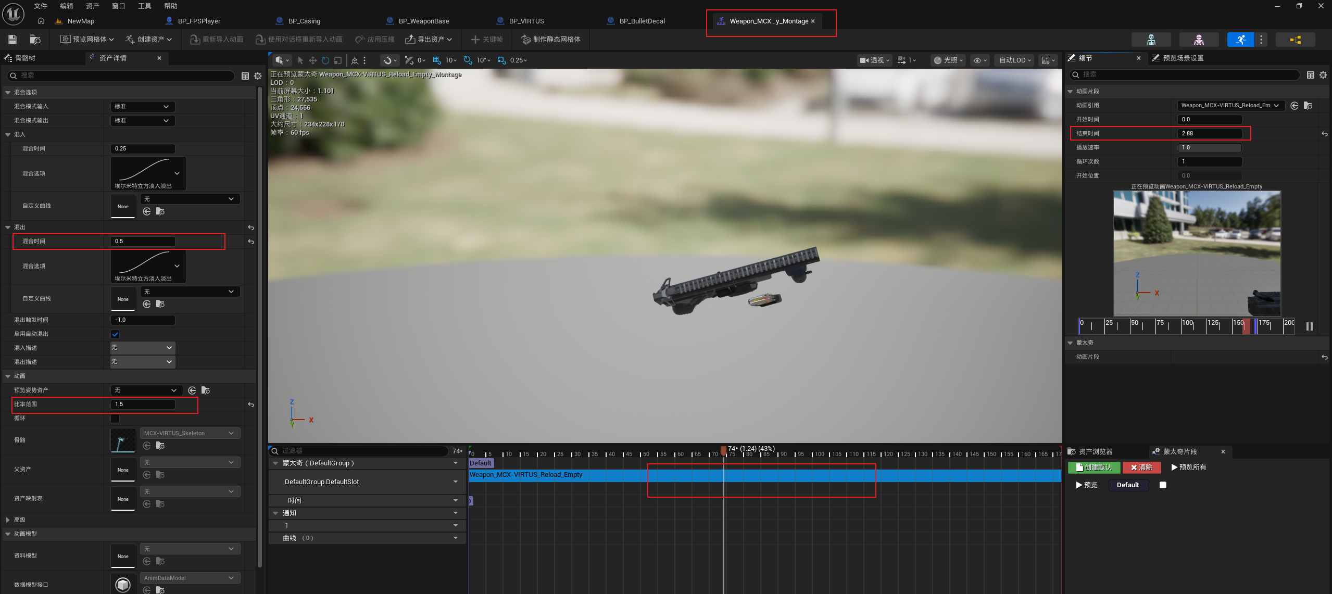Open animation mode extra options dots
Viewport: 1332px width, 594px height.
1261,40
